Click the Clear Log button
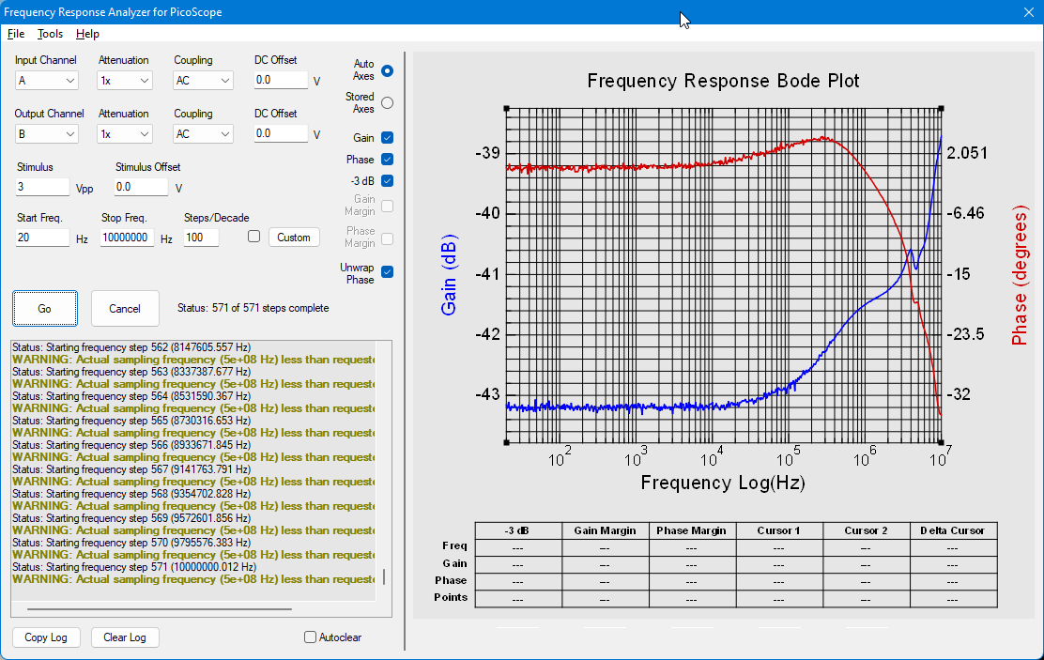Screen dimensions: 1044x660 point(125,637)
